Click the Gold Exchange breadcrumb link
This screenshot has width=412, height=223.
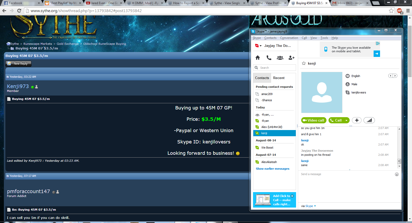point(68,44)
